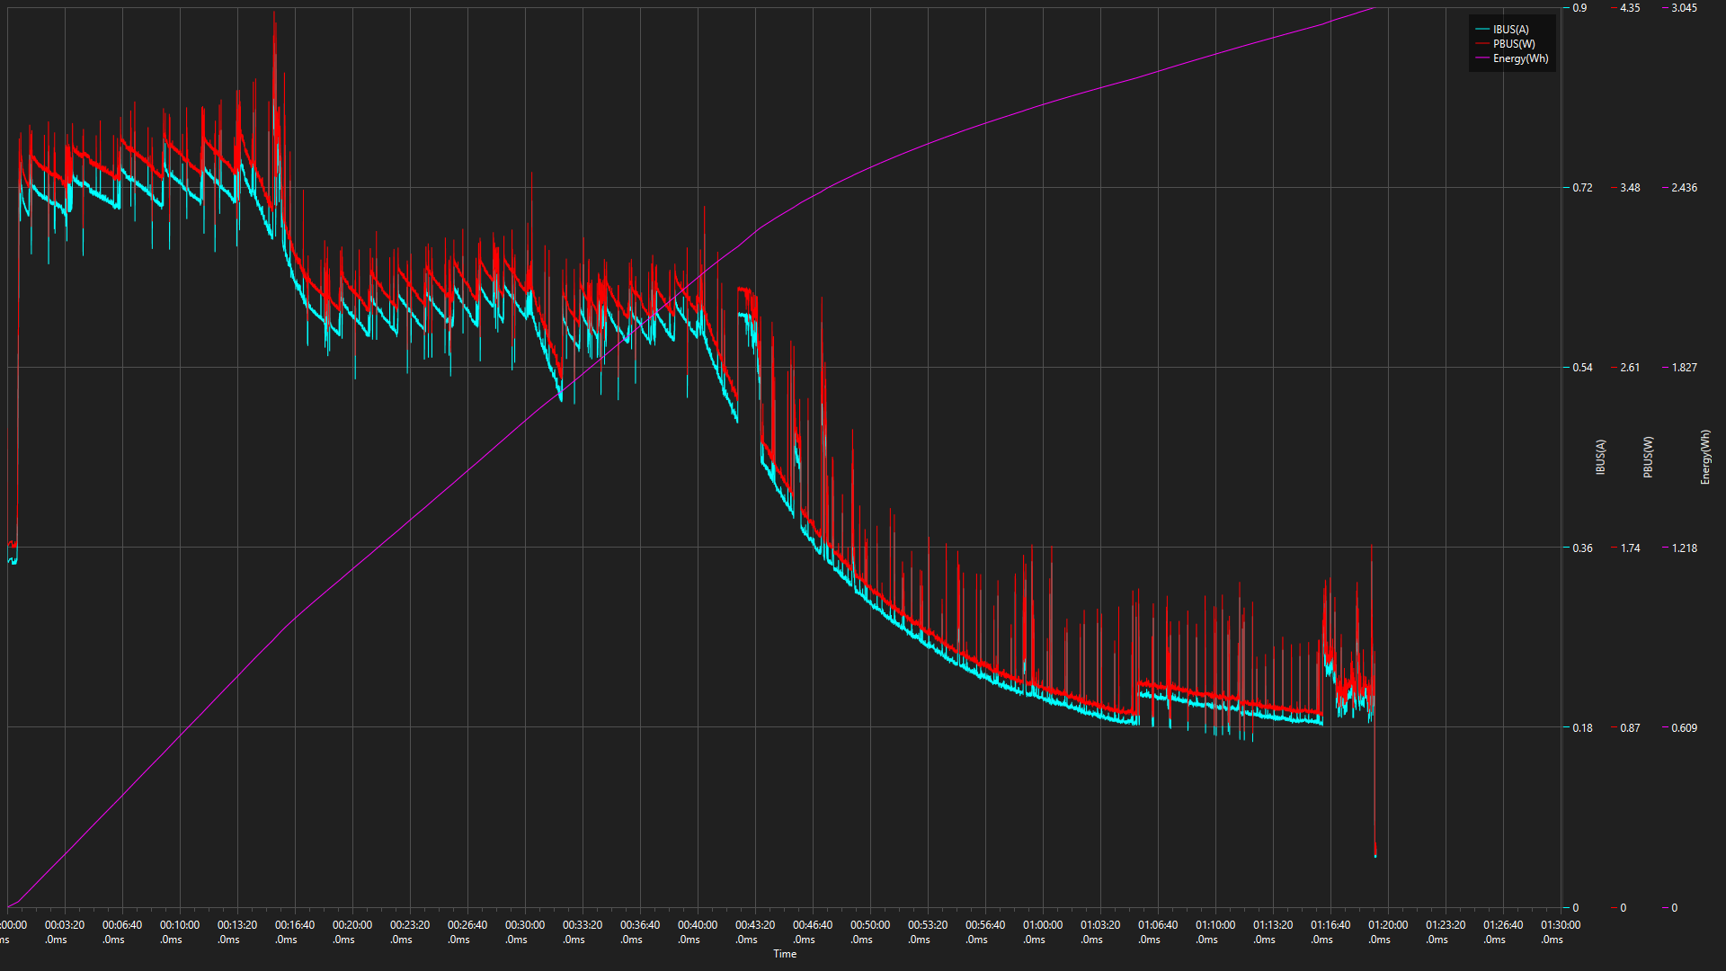Toggle the PBUS(W) series in legend
The height and width of the screenshot is (971, 1726).
pos(1514,44)
